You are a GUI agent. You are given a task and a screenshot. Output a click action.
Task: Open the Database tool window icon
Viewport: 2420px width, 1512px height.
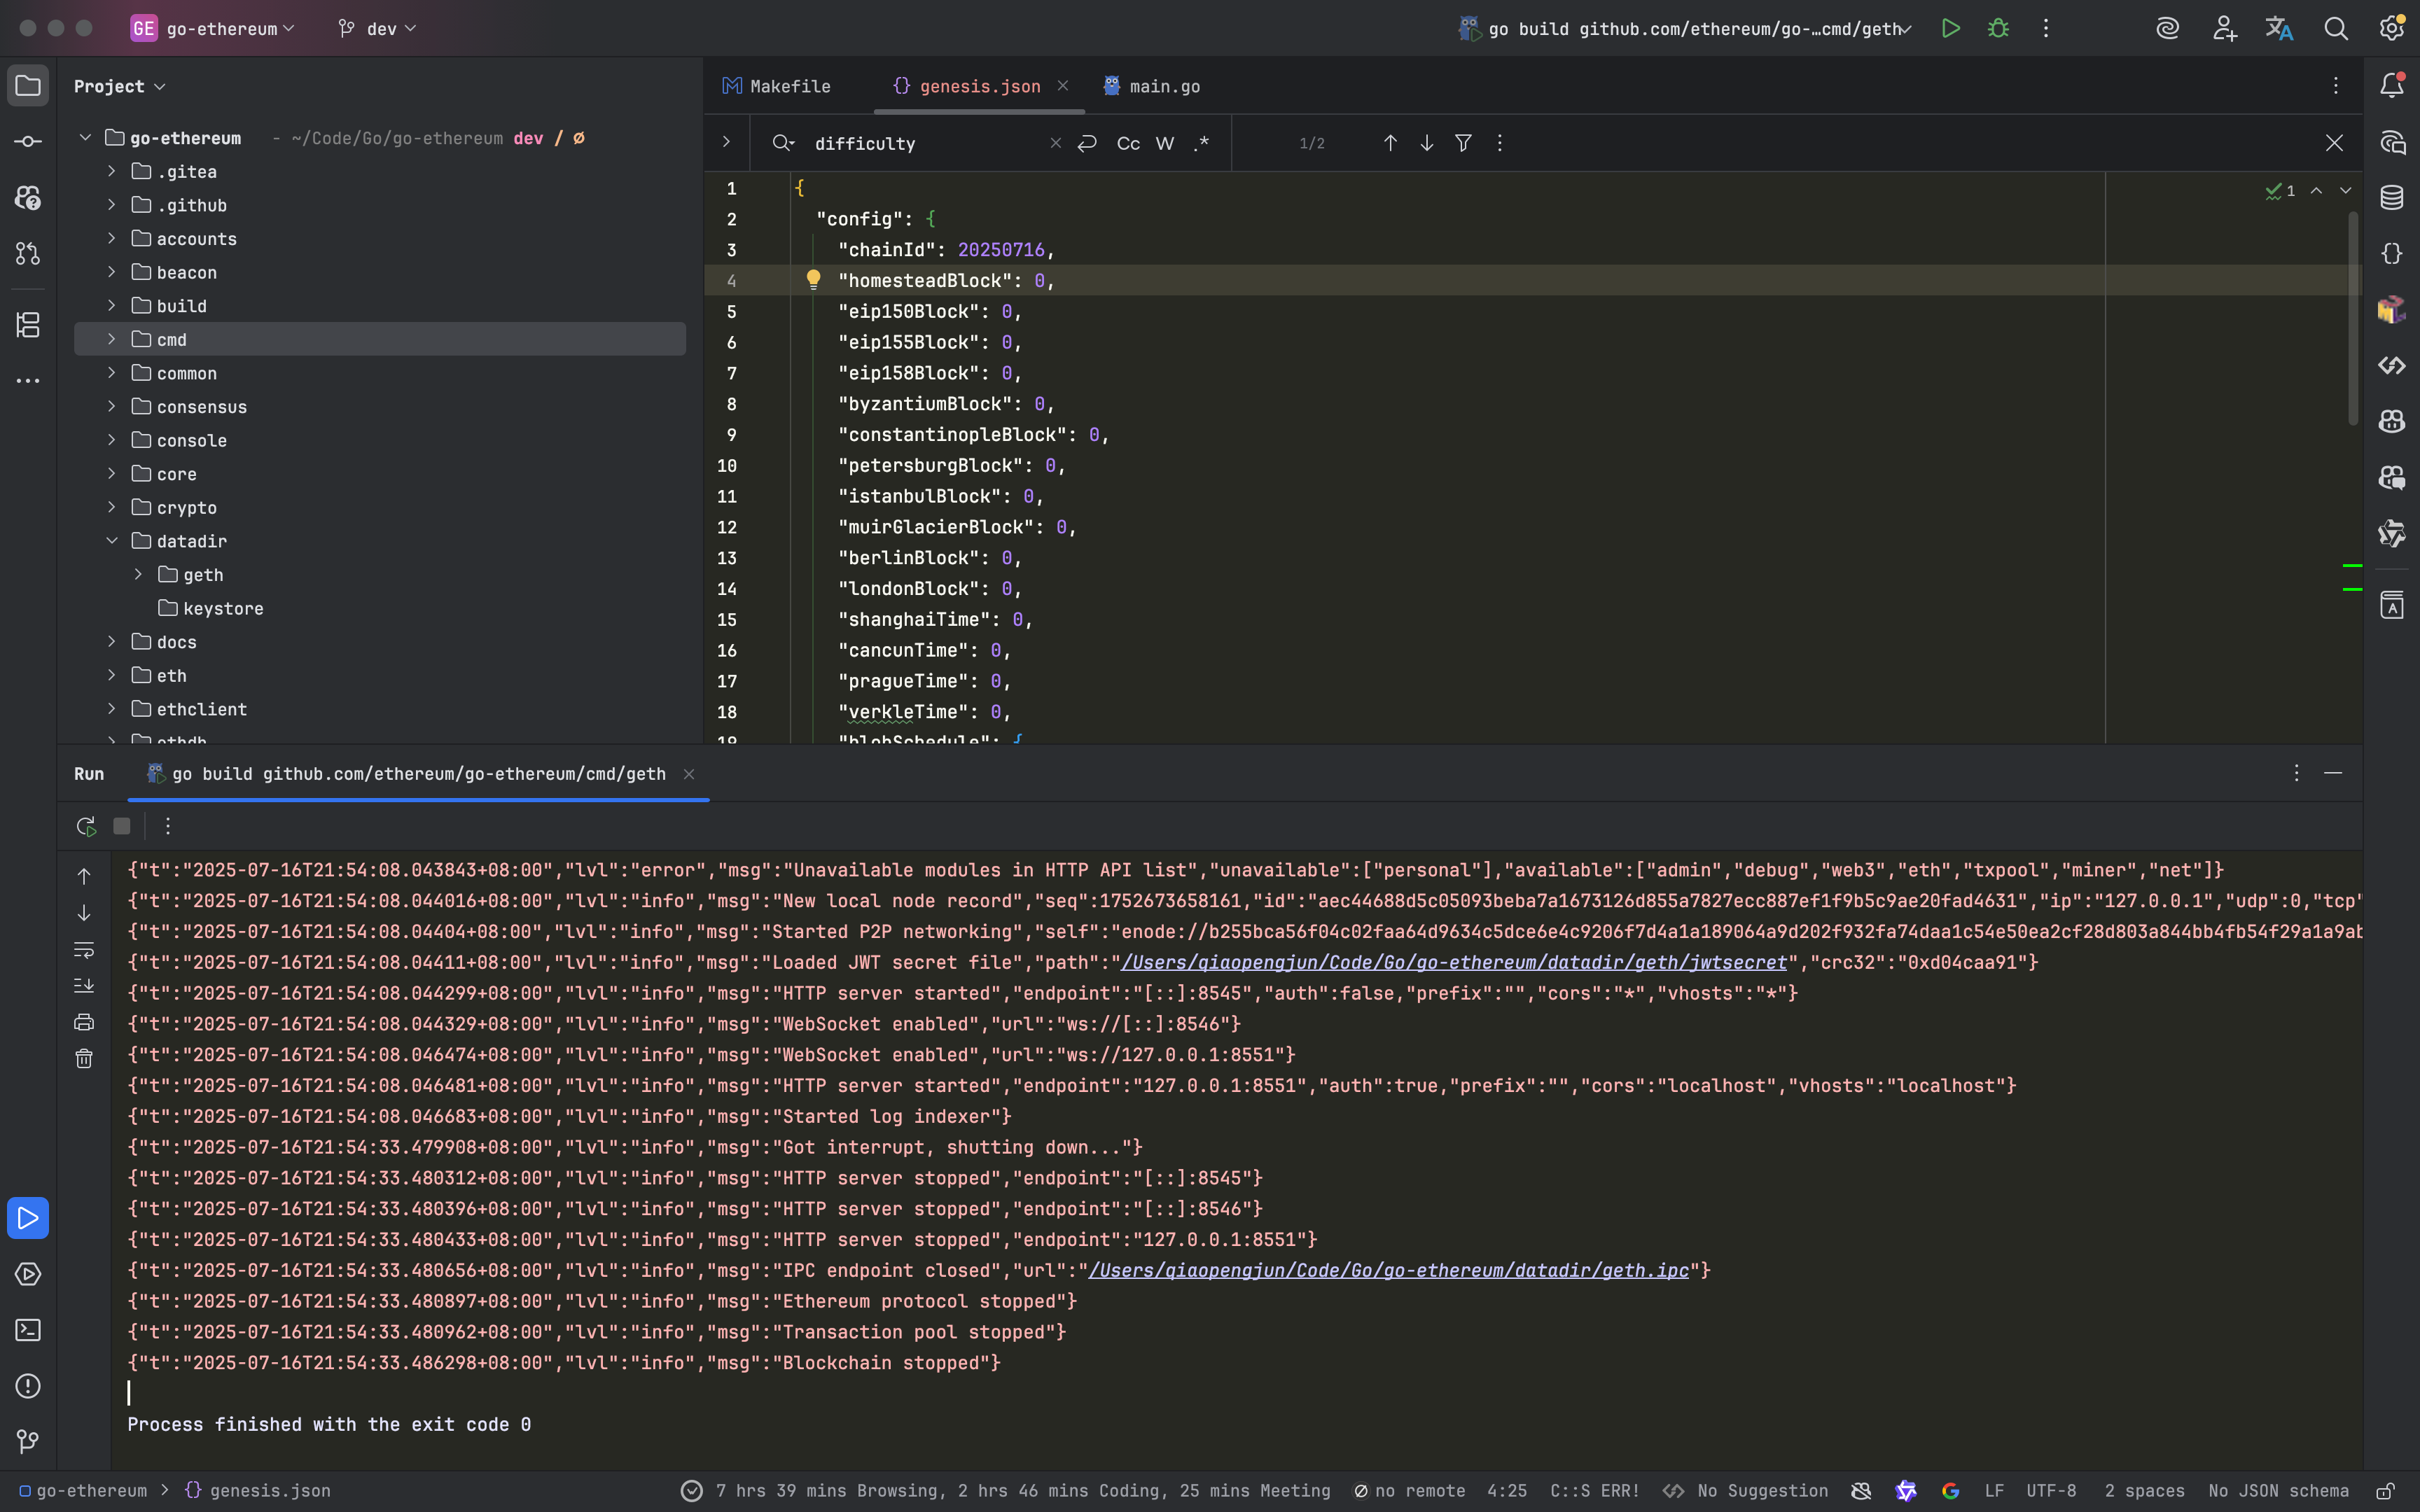click(x=2392, y=198)
